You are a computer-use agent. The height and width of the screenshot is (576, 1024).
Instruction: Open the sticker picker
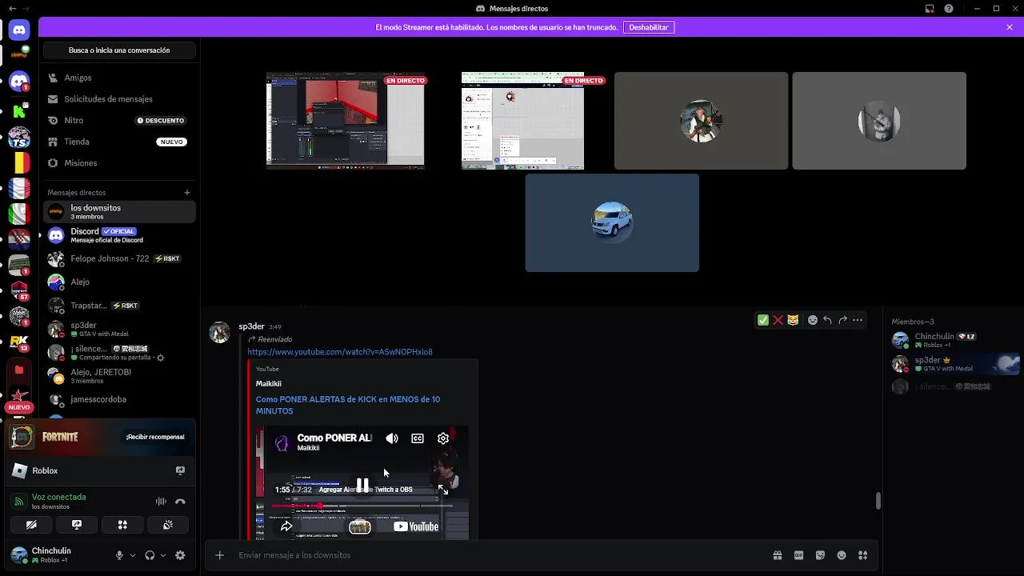tap(820, 555)
